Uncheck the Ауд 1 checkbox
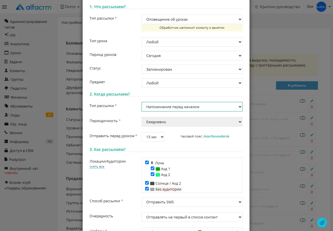 tap(152, 168)
